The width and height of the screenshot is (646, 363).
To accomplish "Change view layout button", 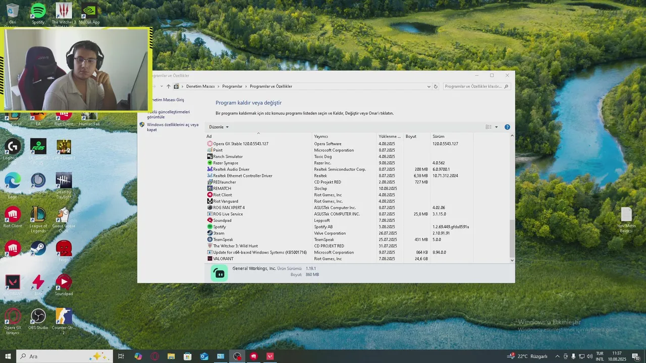I will point(489,127).
